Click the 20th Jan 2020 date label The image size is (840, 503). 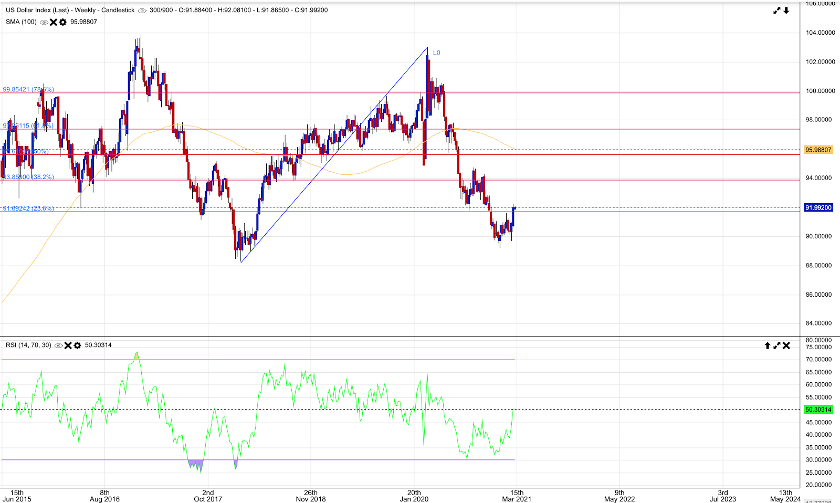pyautogui.click(x=414, y=496)
